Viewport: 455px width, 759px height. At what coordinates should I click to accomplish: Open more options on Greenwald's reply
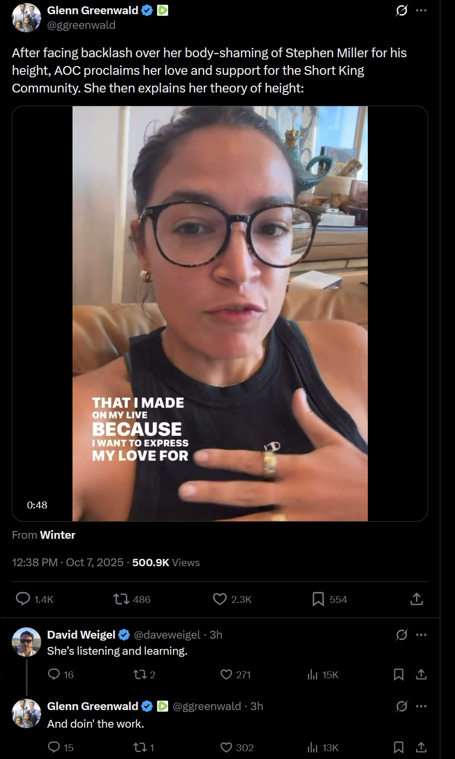coord(421,706)
